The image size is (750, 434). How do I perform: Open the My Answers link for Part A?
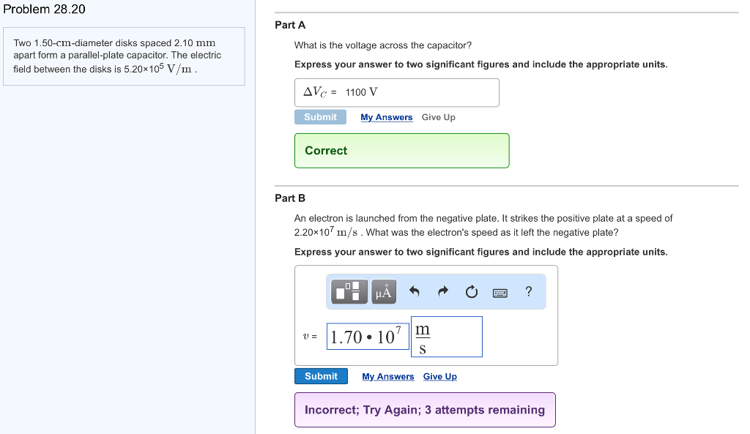386,117
